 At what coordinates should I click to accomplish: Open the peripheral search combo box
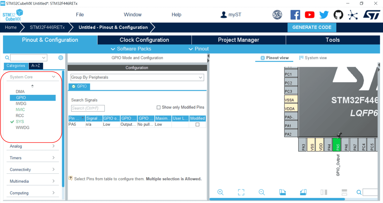[x=29, y=58]
